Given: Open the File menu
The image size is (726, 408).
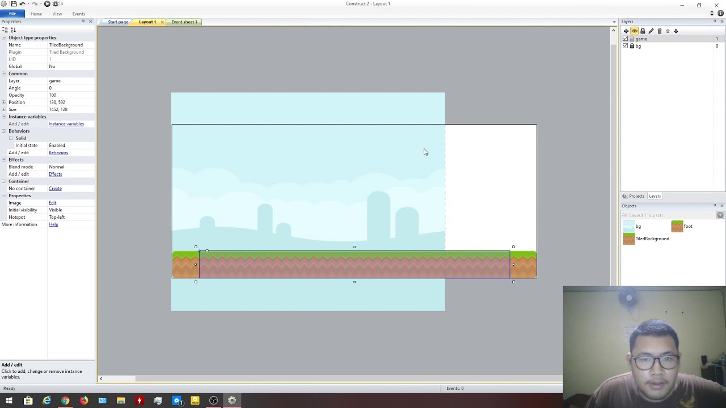Looking at the screenshot, I should 12,14.
